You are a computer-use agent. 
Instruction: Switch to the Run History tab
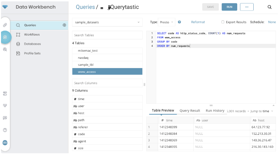215,111
